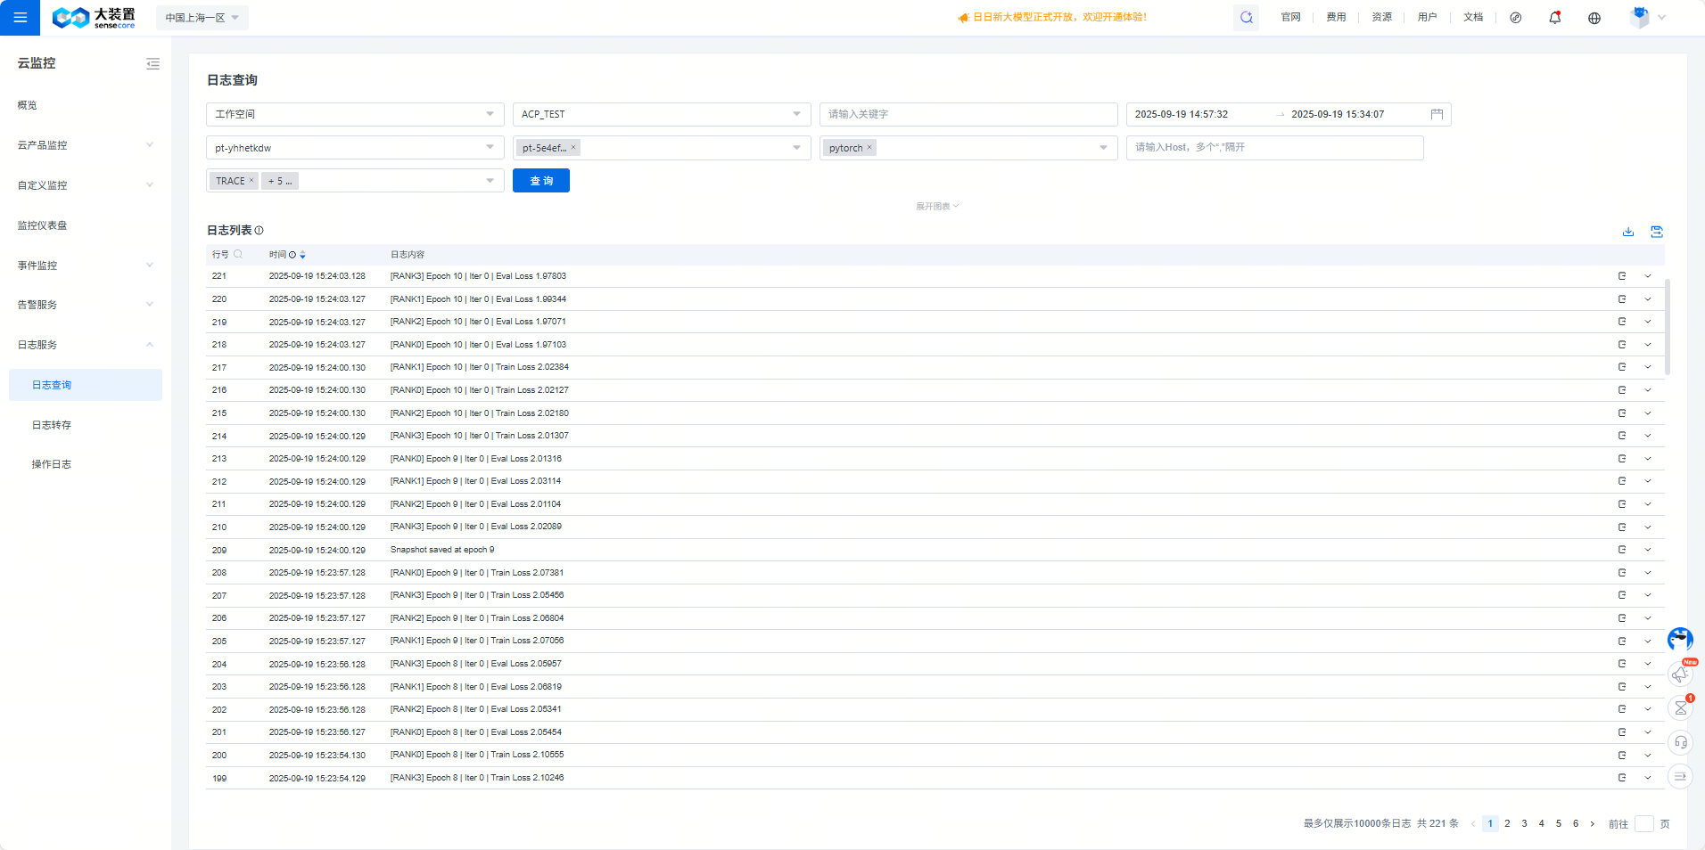The height and width of the screenshot is (850, 1705).
Task: Collapse the 云监控 sidebar
Action: pos(152,63)
